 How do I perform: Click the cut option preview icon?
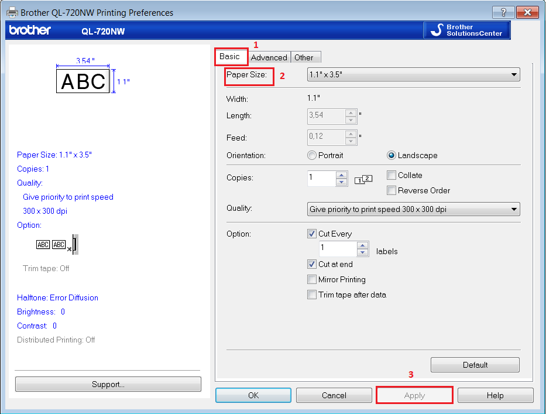click(57, 245)
